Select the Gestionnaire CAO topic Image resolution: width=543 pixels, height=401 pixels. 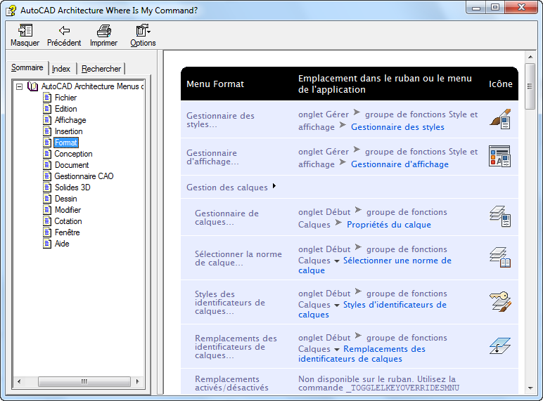[84, 176]
